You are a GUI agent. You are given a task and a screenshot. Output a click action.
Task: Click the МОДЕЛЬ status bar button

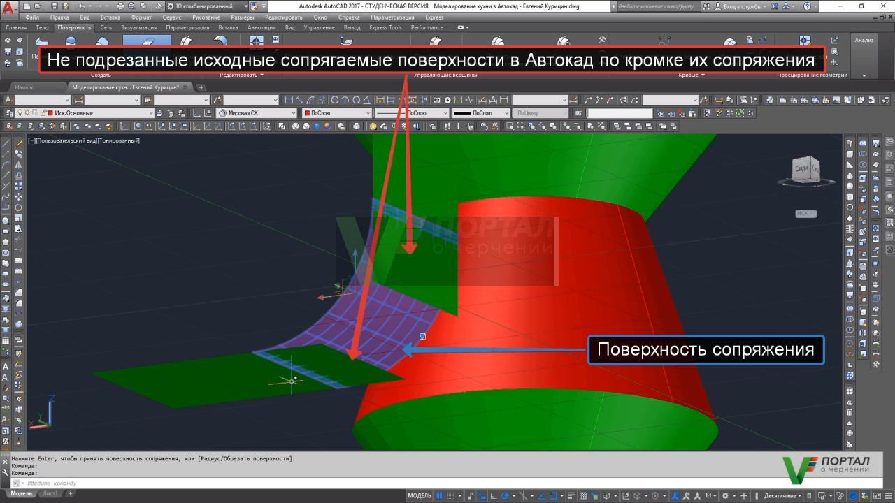click(x=420, y=496)
